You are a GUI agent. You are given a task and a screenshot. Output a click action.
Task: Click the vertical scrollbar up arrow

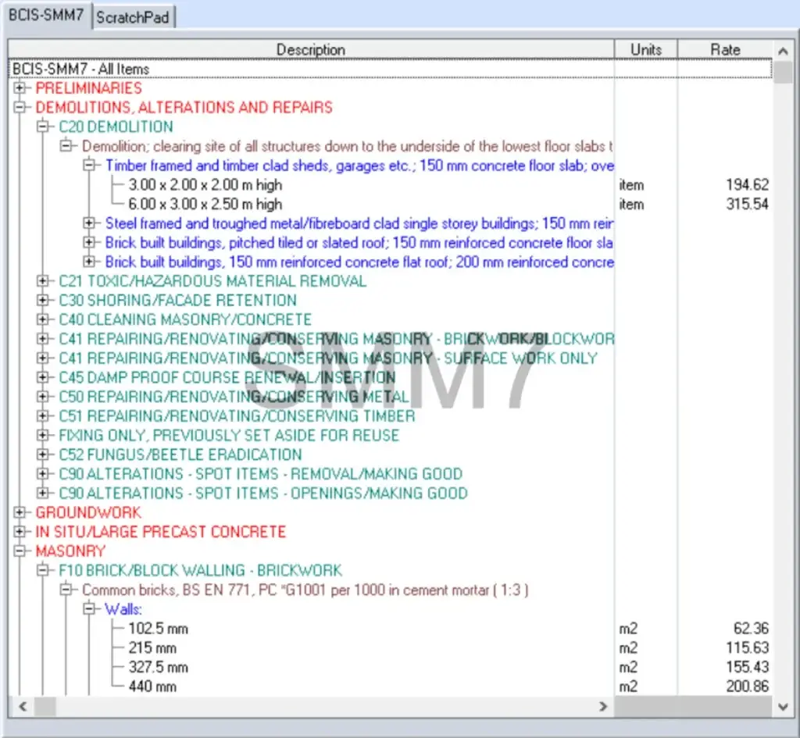pyautogui.click(x=783, y=51)
